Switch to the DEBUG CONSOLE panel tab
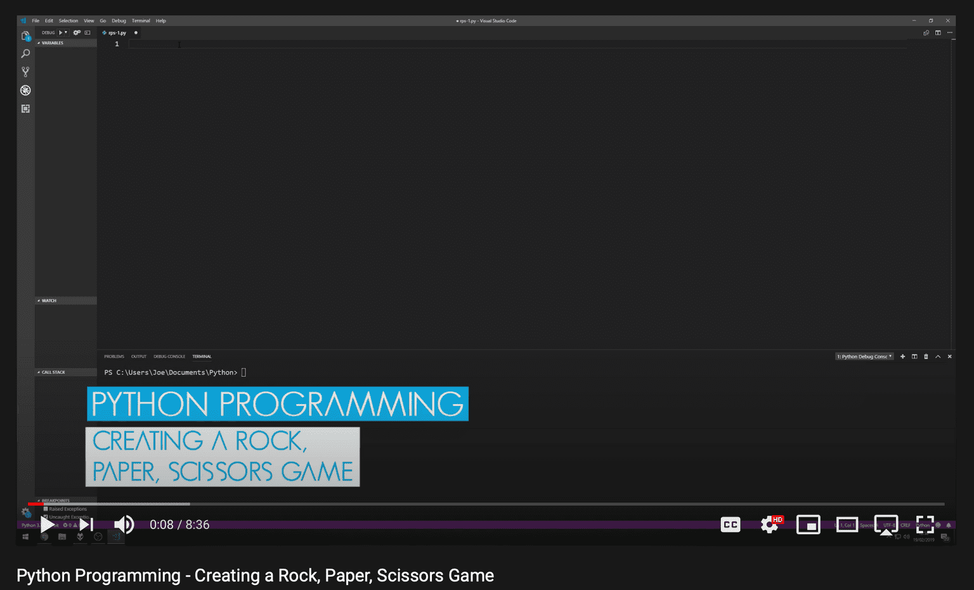This screenshot has height=590, width=974. point(169,357)
